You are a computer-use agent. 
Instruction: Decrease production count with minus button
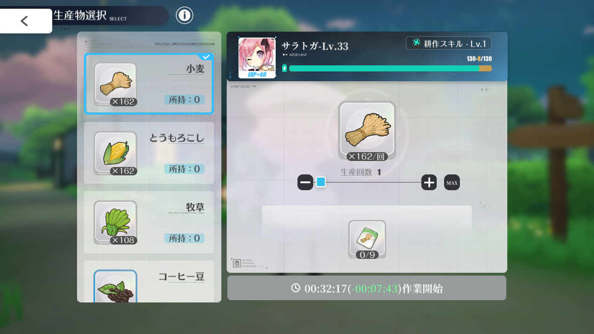point(305,182)
